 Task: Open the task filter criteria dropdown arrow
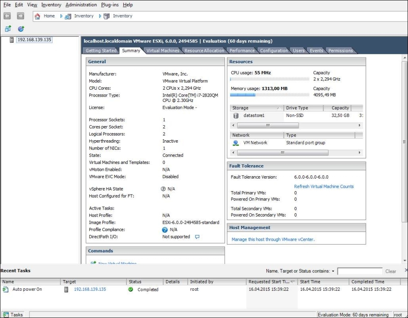[x=333, y=271]
